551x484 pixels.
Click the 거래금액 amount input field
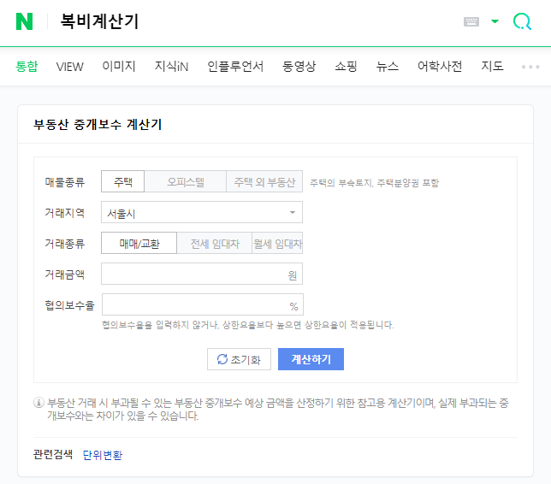pyautogui.click(x=202, y=274)
